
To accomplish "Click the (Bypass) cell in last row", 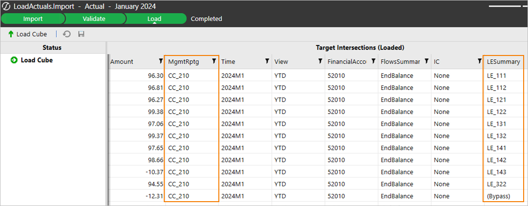I will coord(498,196).
